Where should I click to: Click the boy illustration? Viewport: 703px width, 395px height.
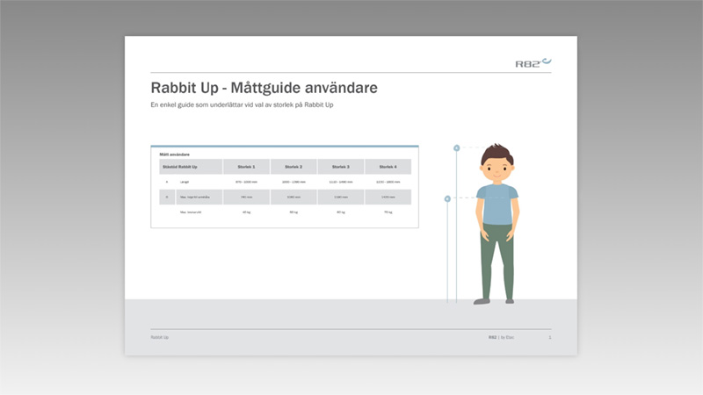click(x=496, y=224)
